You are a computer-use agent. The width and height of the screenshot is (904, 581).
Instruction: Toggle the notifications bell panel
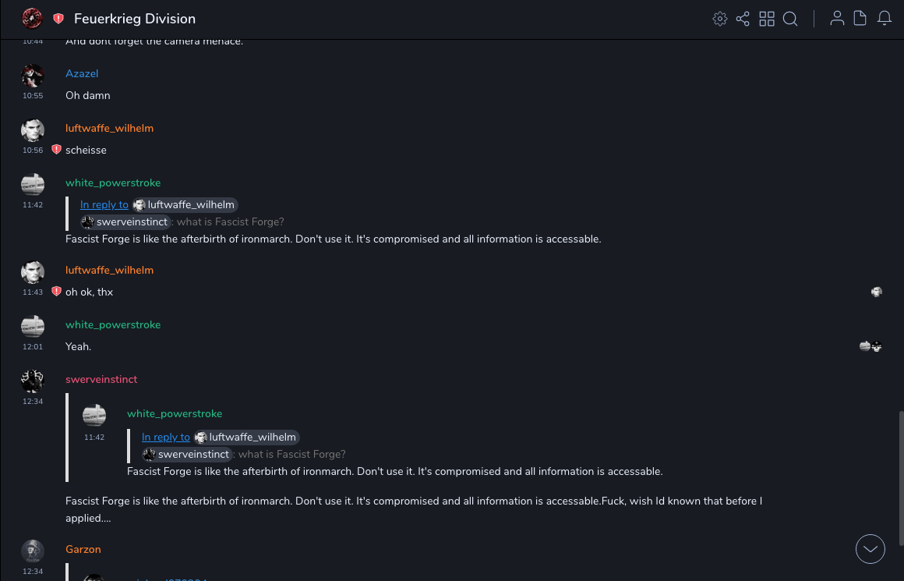coord(885,19)
